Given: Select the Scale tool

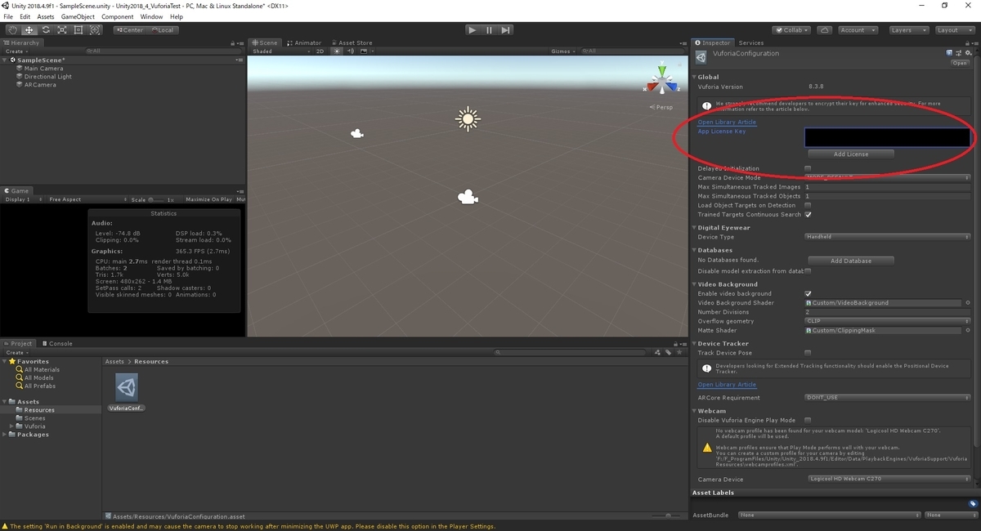Looking at the screenshot, I should click(61, 30).
